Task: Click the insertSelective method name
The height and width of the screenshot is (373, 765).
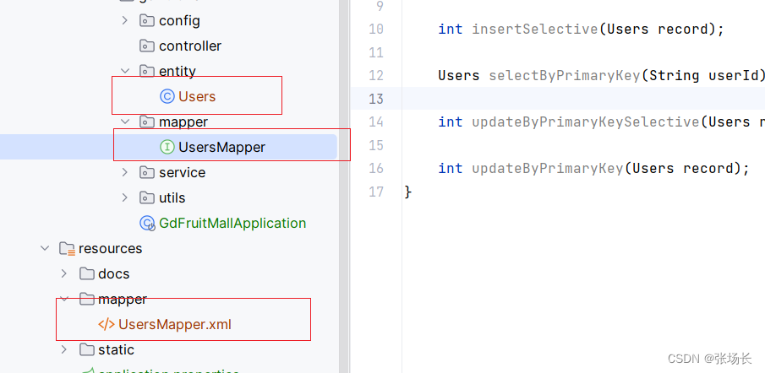Action: 535,30
